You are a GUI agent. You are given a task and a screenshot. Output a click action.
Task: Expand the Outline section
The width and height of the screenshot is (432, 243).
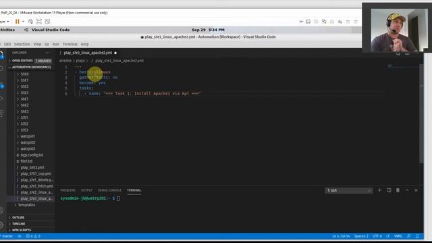(x=18, y=217)
